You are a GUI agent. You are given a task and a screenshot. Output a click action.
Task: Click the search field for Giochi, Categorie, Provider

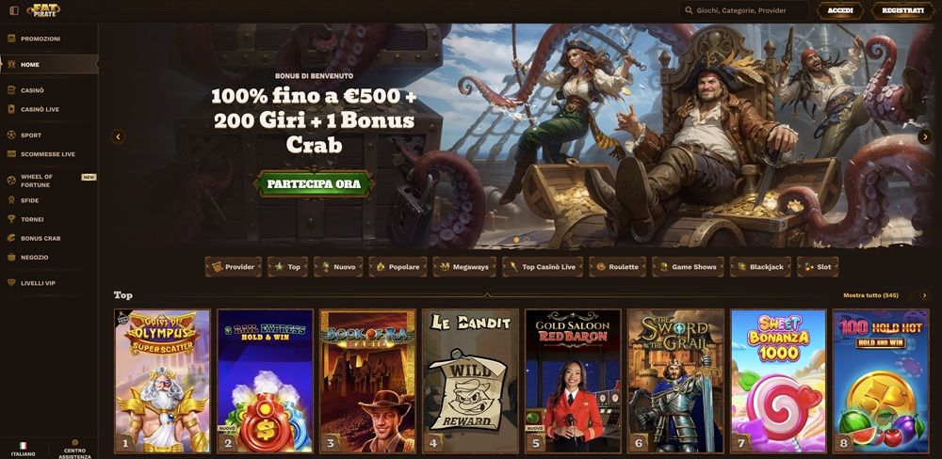[x=745, y=10]
